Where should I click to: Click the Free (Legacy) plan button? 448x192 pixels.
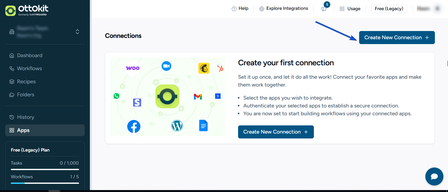click(389, 9)
